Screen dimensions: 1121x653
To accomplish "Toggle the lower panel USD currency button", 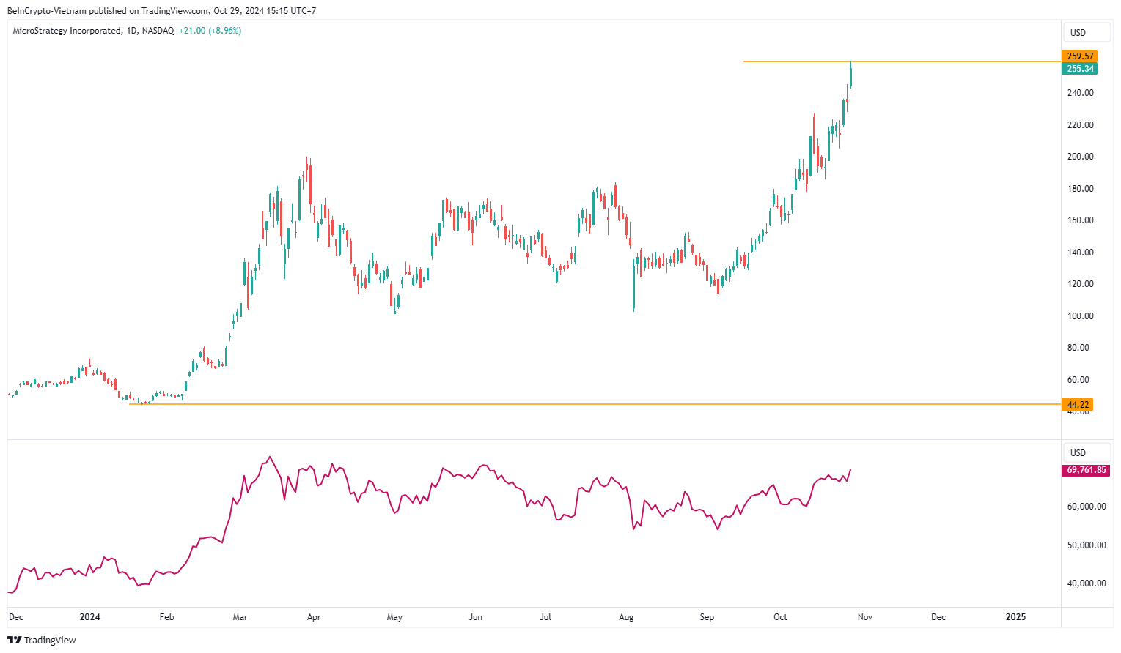I will pyautogui.click(x=1087, y=452).
